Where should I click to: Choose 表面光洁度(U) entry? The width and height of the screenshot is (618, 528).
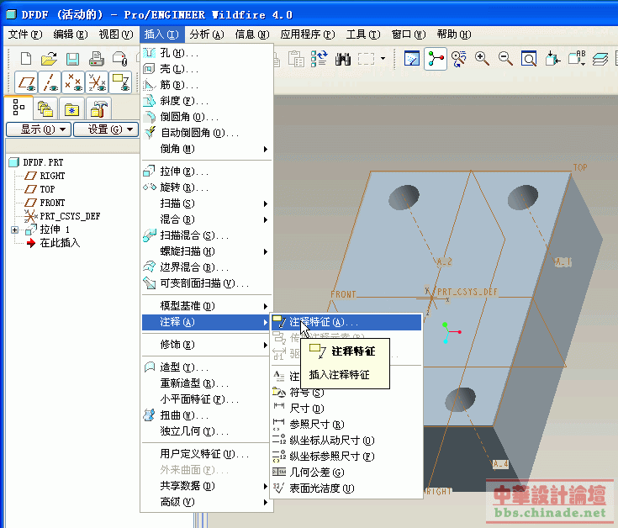point(346,488)
